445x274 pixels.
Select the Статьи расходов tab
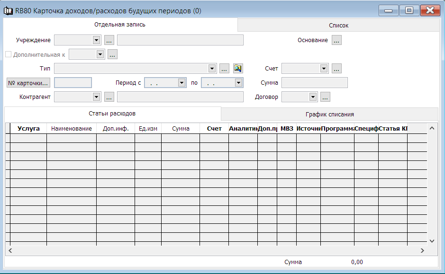112,114
